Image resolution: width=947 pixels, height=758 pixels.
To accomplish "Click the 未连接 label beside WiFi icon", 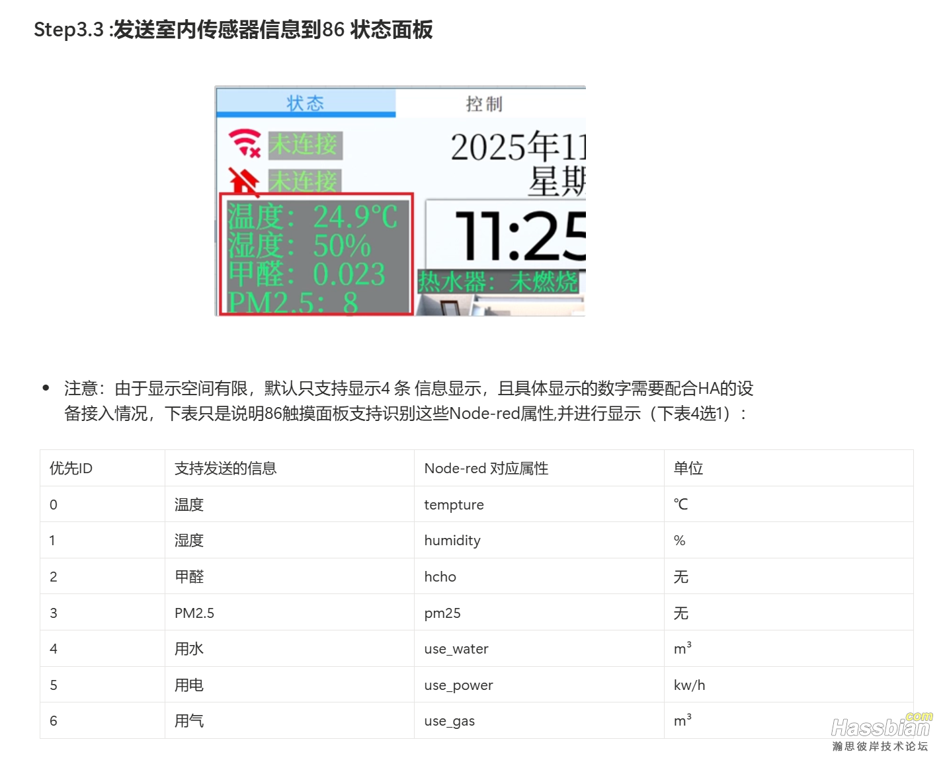I will tap(305, 145).
